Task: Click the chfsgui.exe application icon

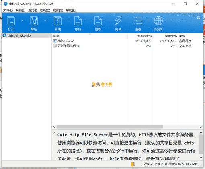Action: pyautogui.click(x=55, y=41)
